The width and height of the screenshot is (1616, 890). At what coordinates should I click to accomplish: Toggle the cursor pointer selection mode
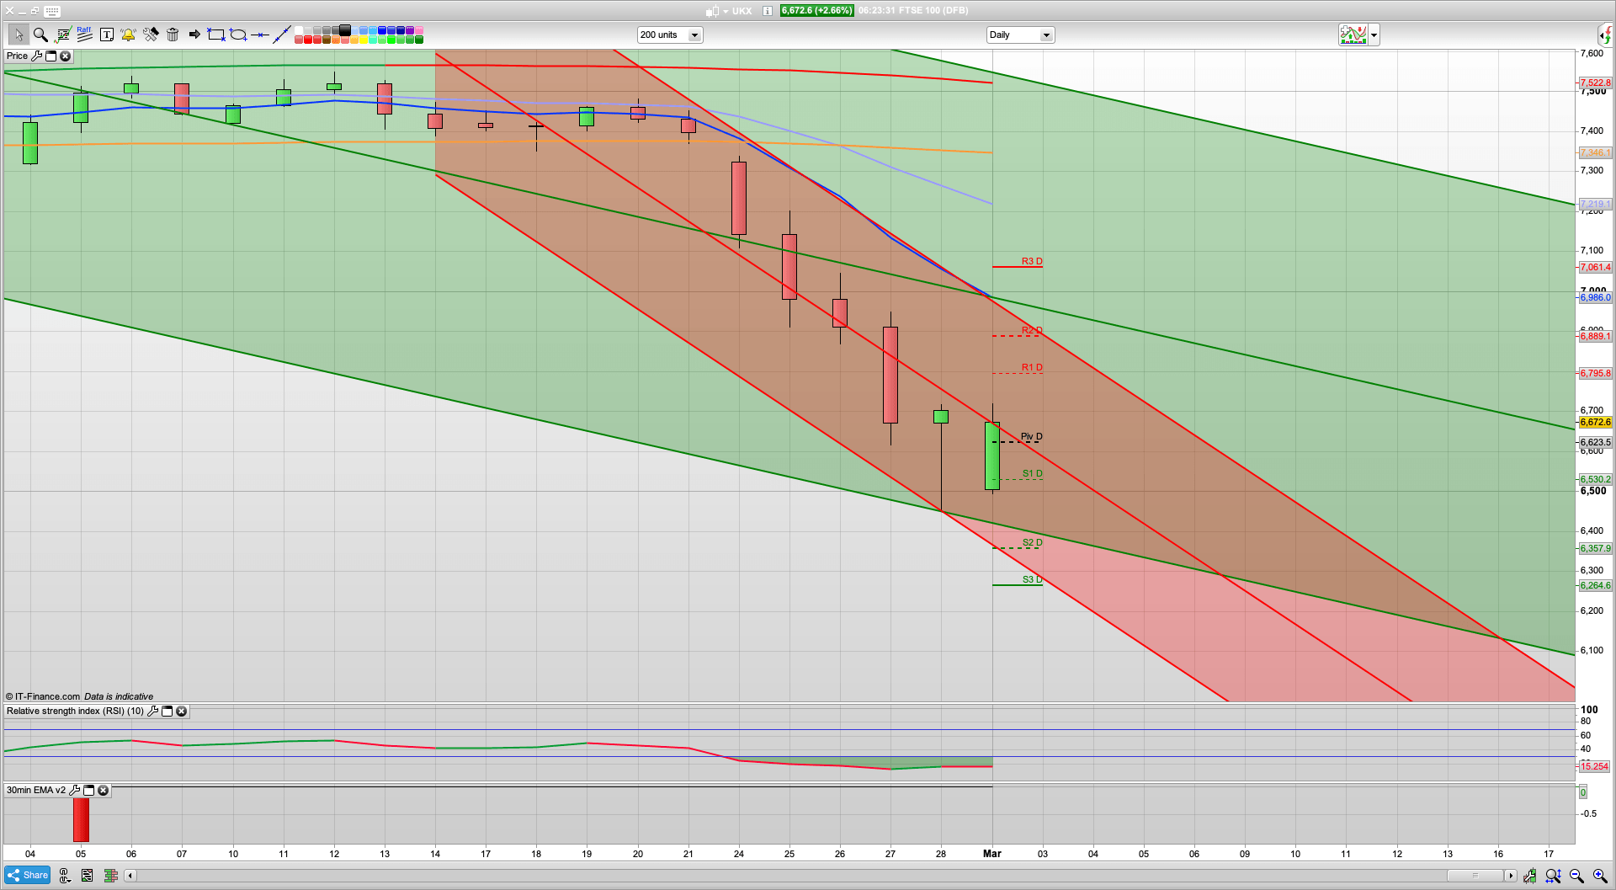click(x=18, y=35)
